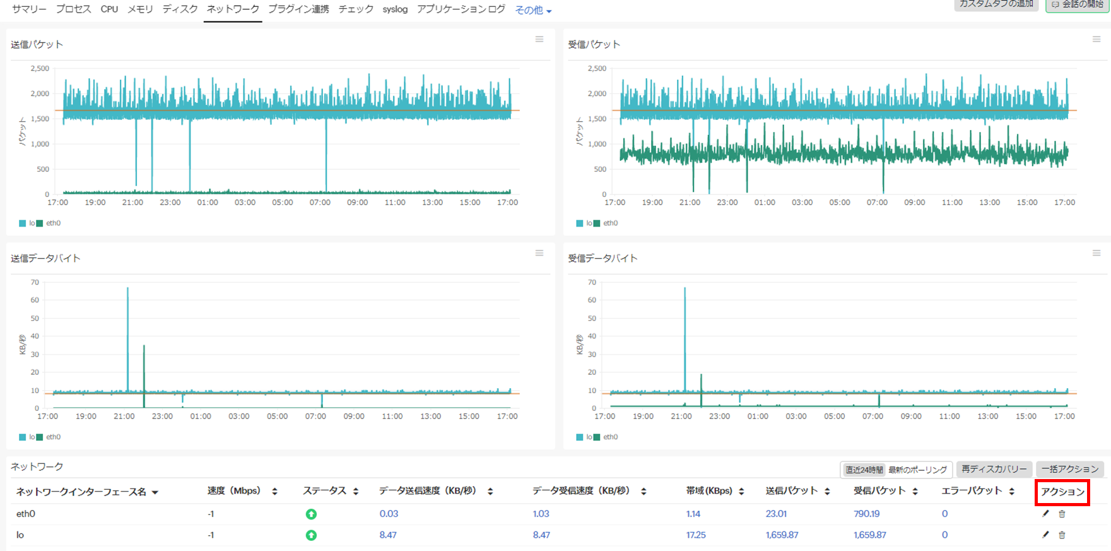Sort by ネットワークインターフェース名 column arrow

pyautogui.click(x=155, y=492)
